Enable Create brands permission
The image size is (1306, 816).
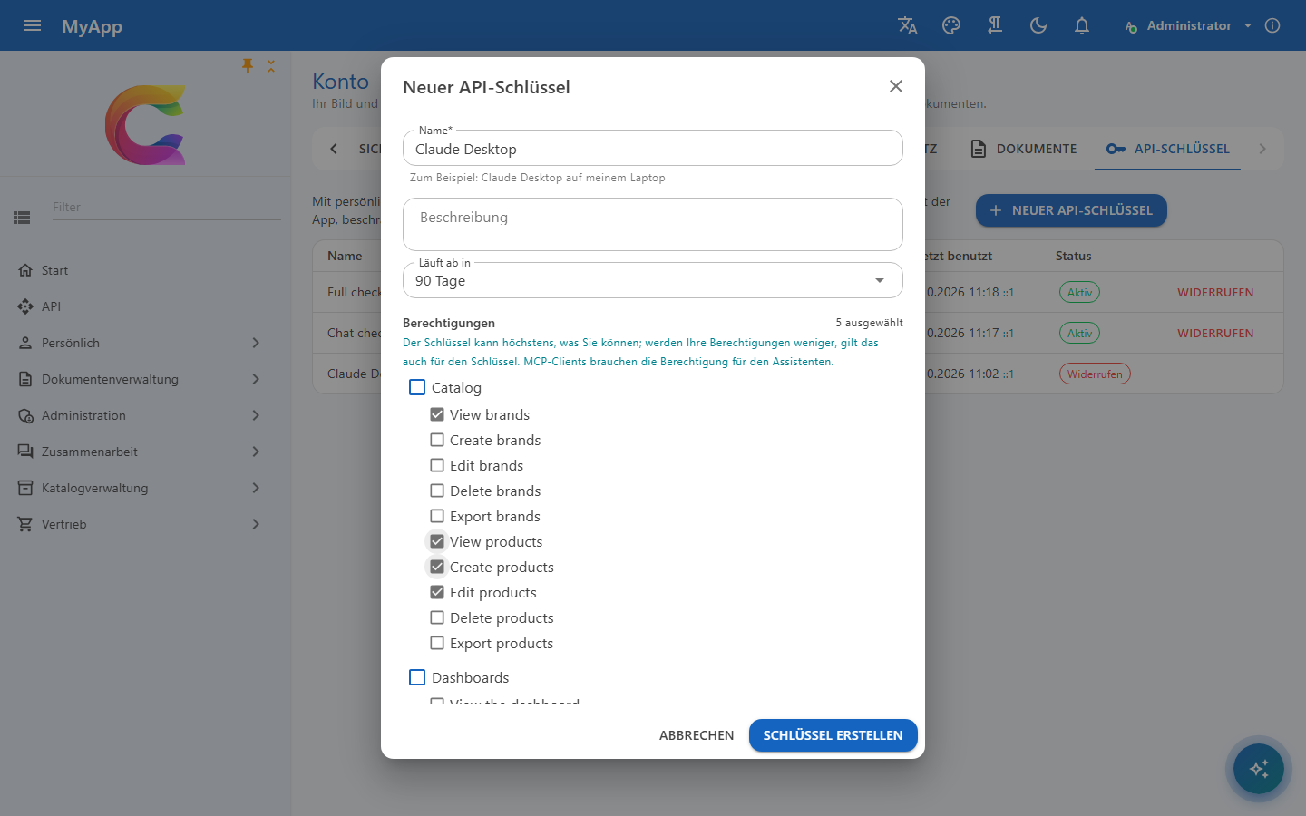tap(437, 440)
